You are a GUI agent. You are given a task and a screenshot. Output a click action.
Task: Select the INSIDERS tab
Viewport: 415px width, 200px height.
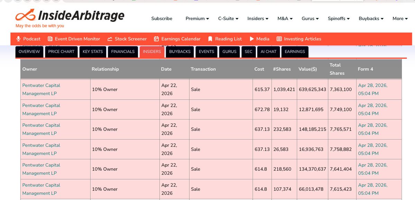coord(152,51)
